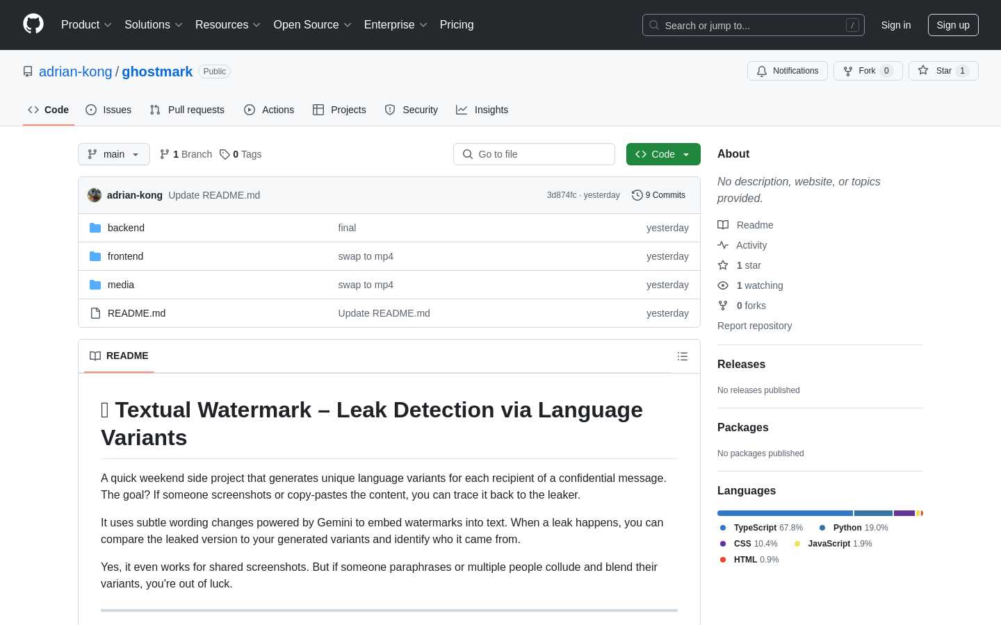Click Report repository
This screenshot has width=1001, height=625.
(754, 326)
